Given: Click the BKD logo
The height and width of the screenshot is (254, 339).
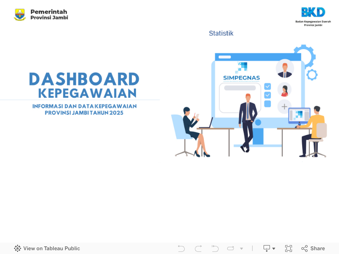Looking at the screenshot, I should pyautogui.click(x=313, y=12).
